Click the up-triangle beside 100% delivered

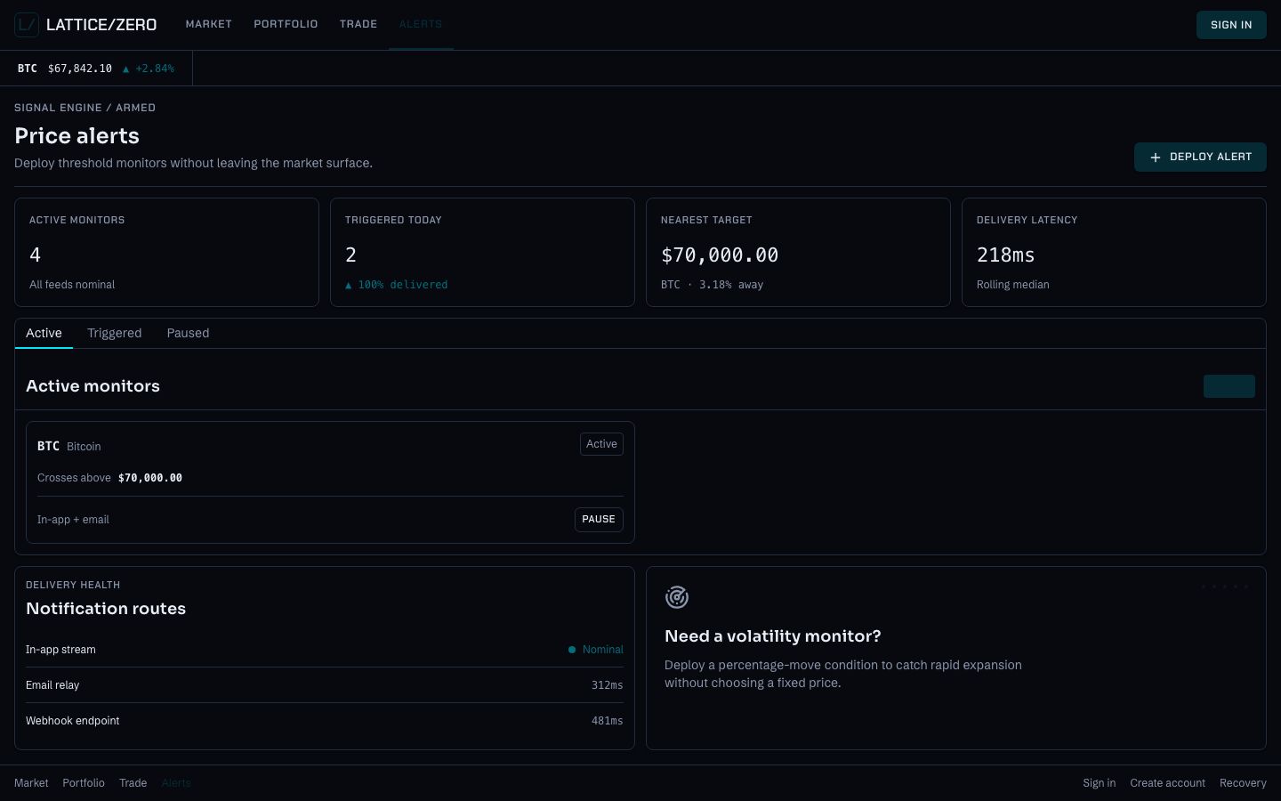(x=349, y=285)
